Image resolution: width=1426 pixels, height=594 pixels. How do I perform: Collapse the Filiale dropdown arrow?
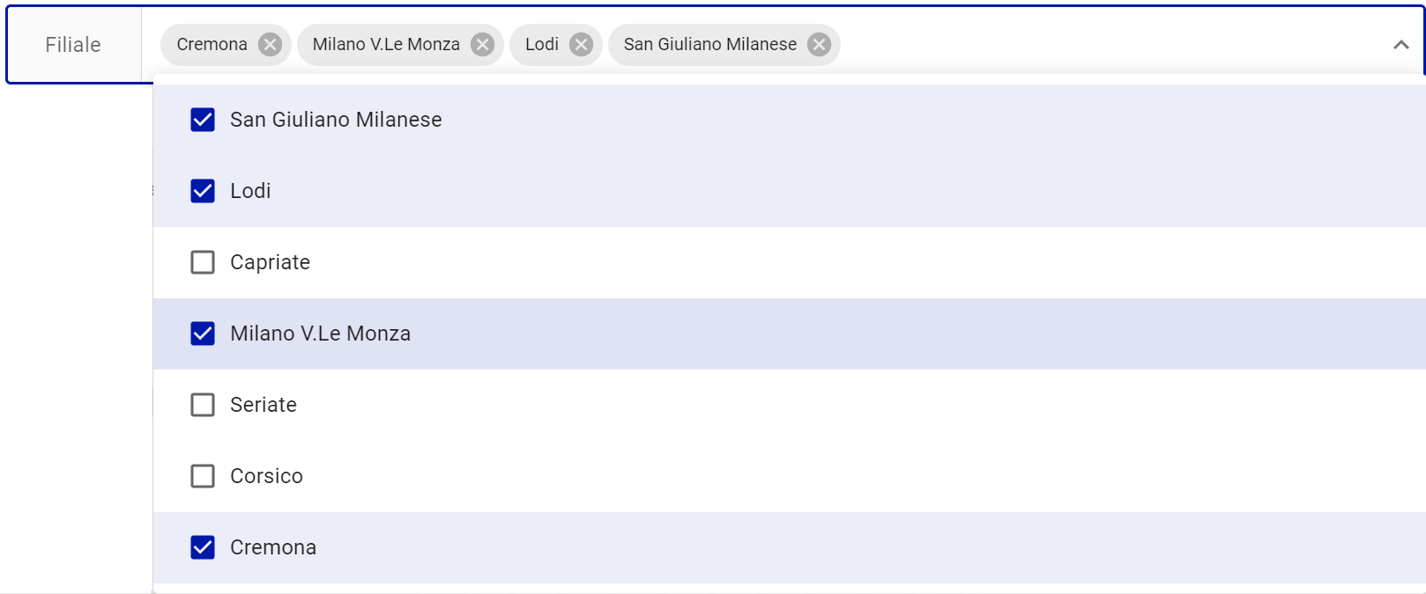(x=1400, y=45)
